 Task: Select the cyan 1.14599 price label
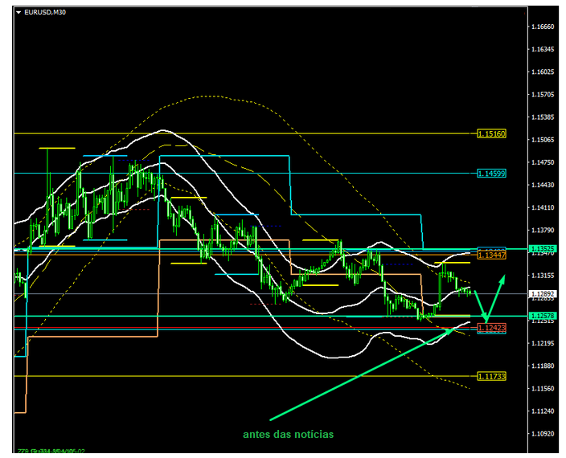click(491, 174)
